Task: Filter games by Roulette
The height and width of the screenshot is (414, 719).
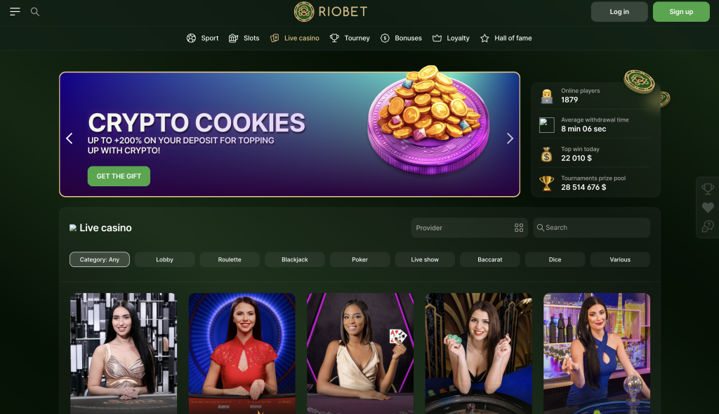Action: [230, 259]
